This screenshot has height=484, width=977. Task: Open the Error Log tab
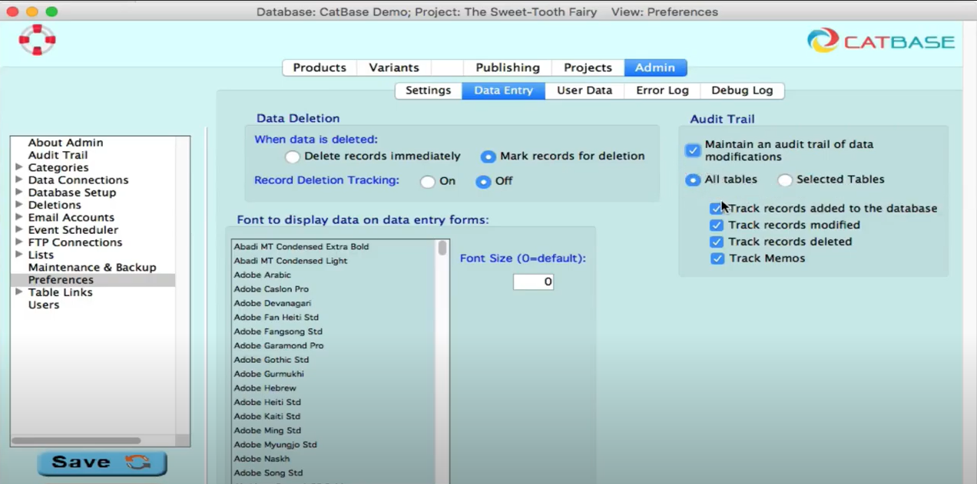pyautogui.click(x=661, y=91)
